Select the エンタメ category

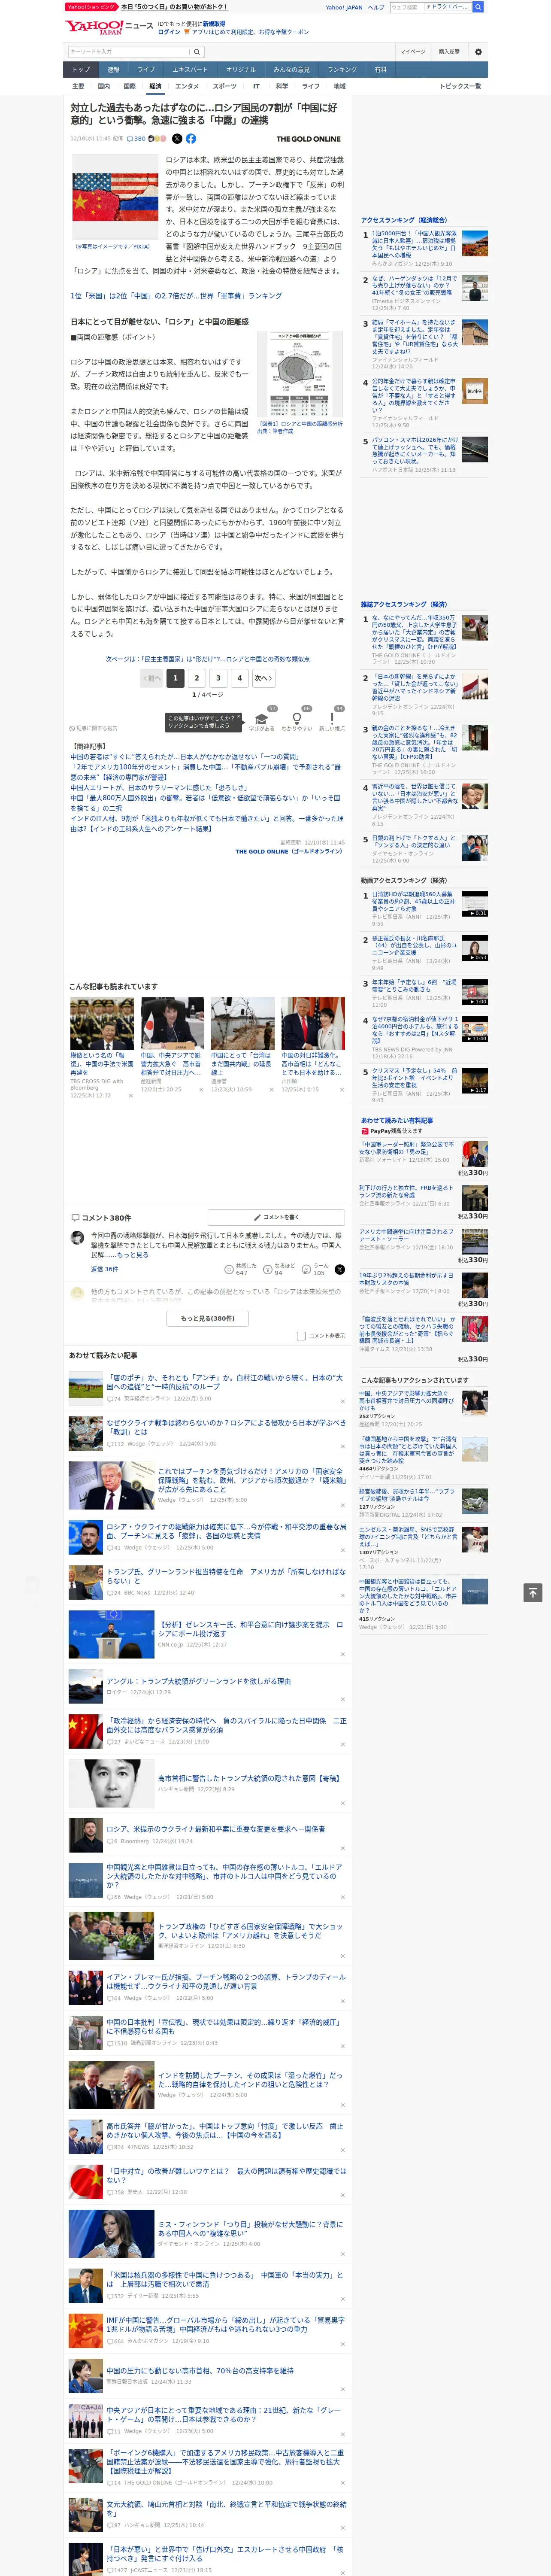point(187,86)
